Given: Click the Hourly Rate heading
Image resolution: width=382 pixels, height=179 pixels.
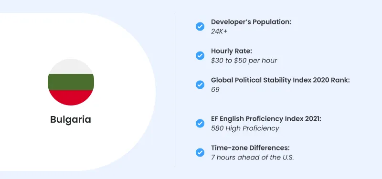Looking at the screenshot, I should tap(232, 51).
